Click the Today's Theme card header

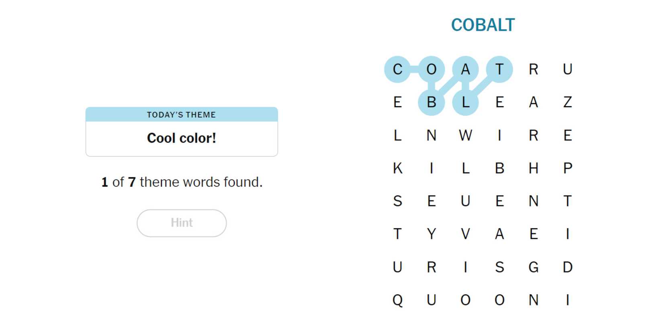pos(182,115)
